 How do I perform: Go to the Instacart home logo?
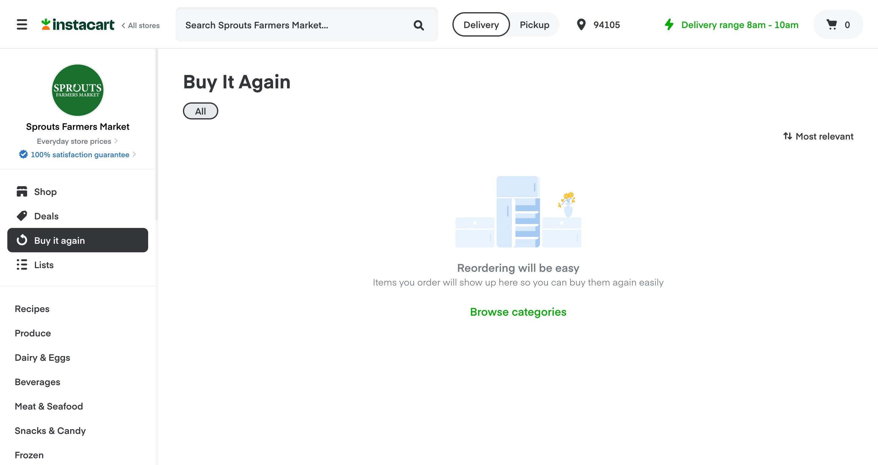(x=78, y=24)
